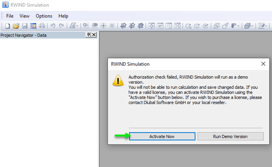
Task: Click the Undo arrow
Action: point(53,26)
